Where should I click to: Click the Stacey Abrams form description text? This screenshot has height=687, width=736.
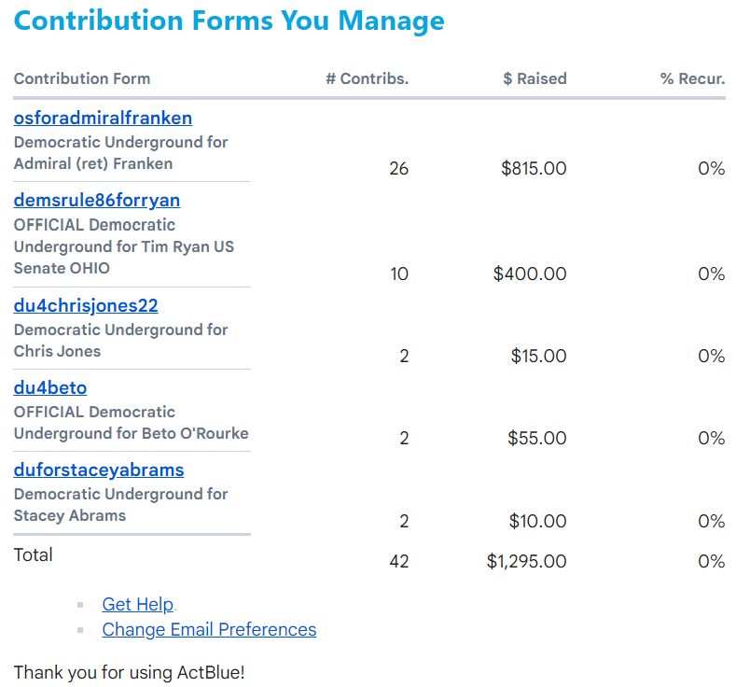[120, 505]
